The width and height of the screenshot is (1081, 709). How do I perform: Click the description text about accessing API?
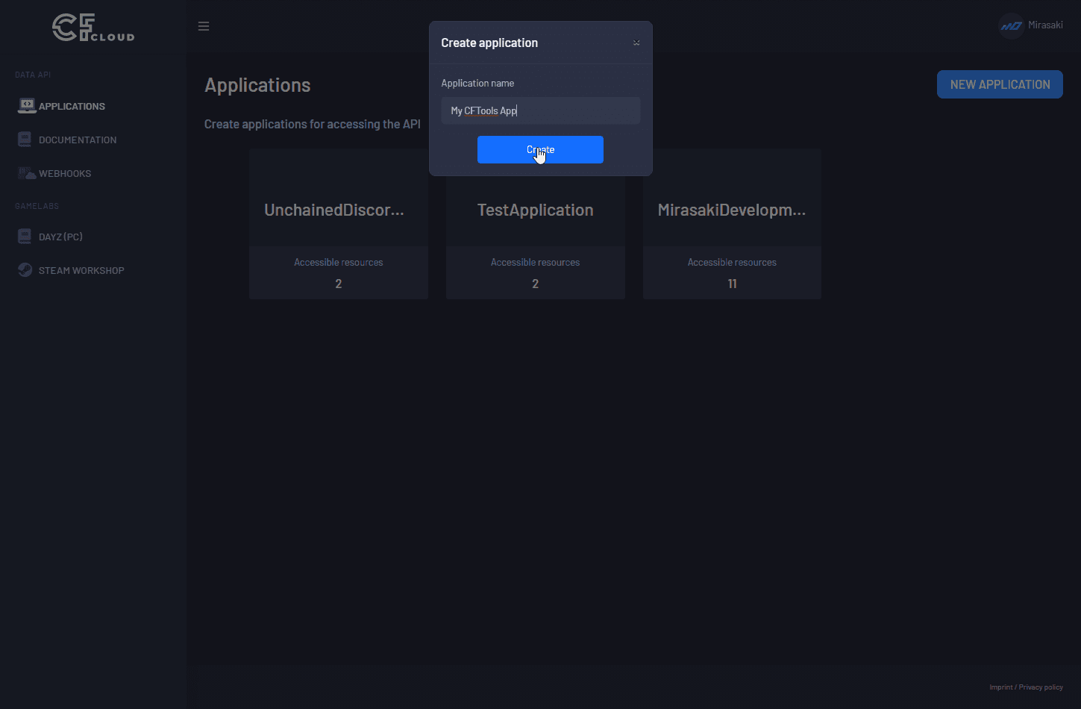click(x=313, y=125)
